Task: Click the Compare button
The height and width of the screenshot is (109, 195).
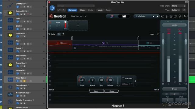Action: tap(72, 10)
